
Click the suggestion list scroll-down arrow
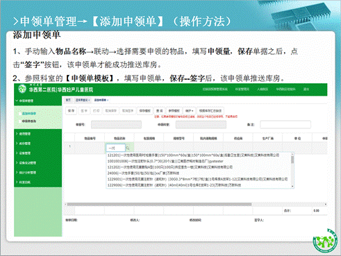[x=292, y=186]
